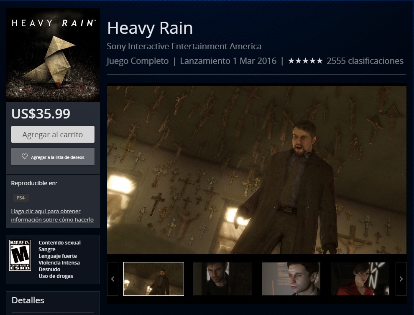414x315 pixels.
Task: Select the woman in red thumbnail
Action: 360,279
